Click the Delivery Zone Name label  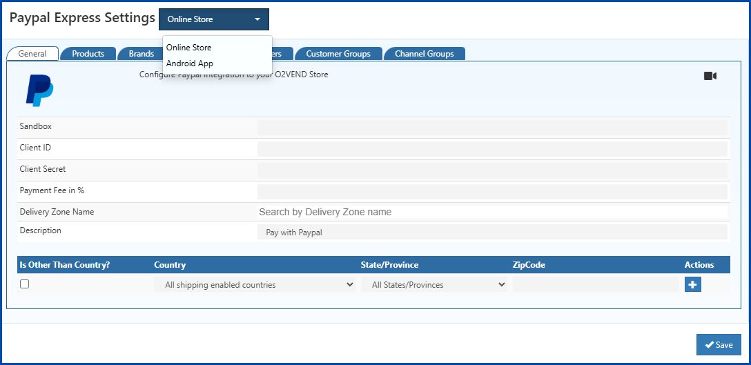tap(57, 212)
